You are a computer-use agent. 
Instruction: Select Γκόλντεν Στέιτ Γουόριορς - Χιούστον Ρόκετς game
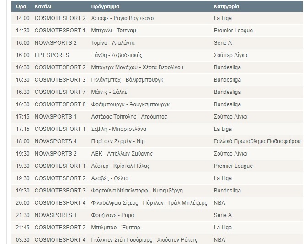pyautogui.click(x=144, y=240)
